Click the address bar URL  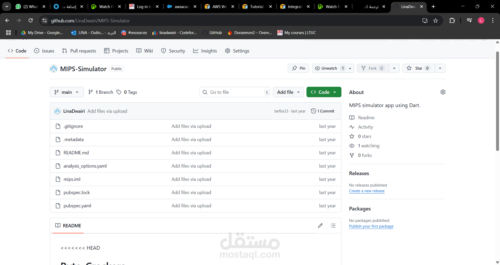click(90, 21)
